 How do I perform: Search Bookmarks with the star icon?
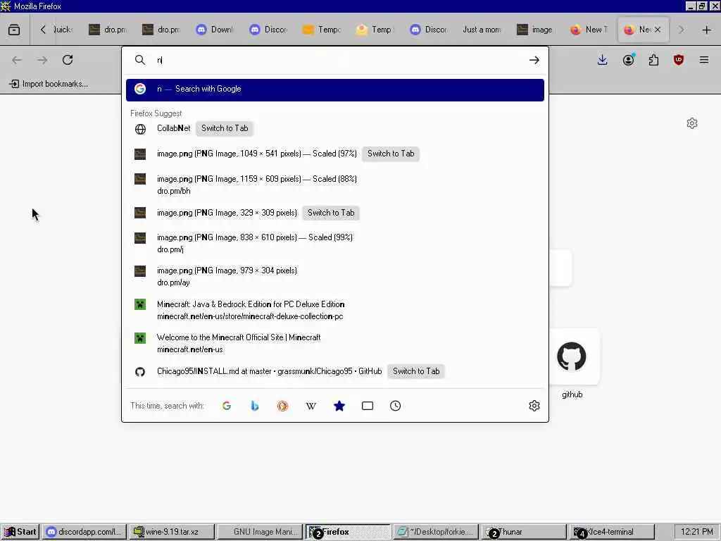tap(339, 406)
